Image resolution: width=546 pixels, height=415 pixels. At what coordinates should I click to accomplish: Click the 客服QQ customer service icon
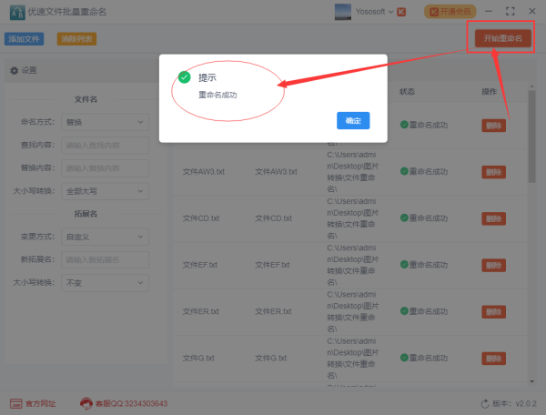(86, 403)
